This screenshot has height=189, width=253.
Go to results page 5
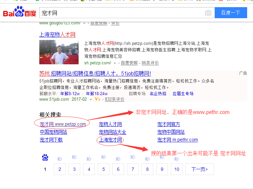[x=103, y=169]
